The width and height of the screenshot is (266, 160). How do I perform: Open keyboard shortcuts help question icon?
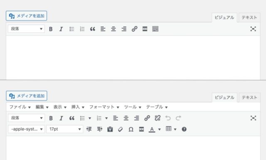coord(184,130)
